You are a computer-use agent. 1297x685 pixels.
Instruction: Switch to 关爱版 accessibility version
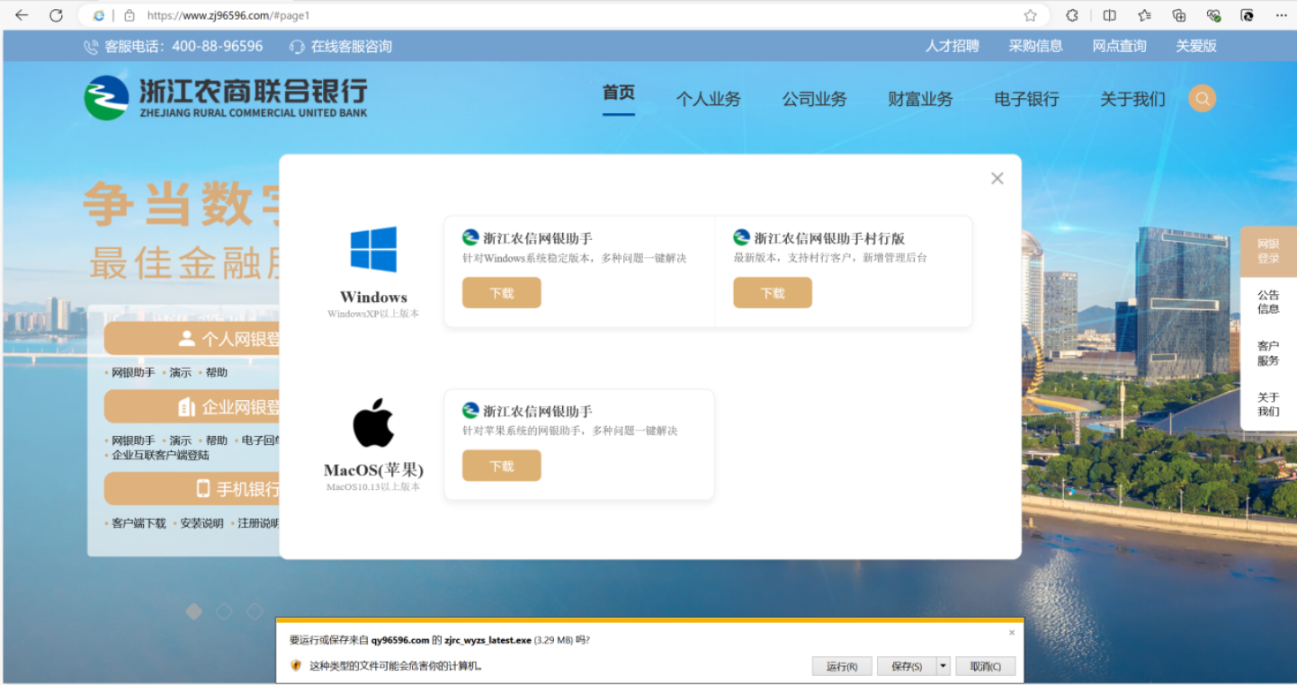[1196, 46]
